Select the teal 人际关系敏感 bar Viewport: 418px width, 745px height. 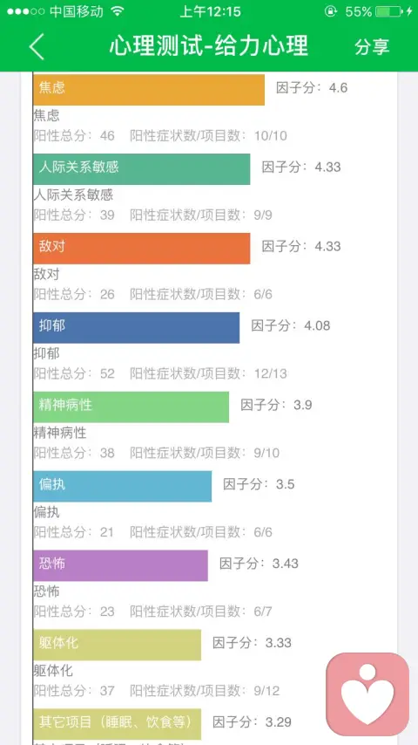pos(141,169)
